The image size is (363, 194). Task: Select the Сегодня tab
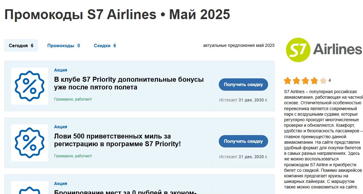(21, 45)
